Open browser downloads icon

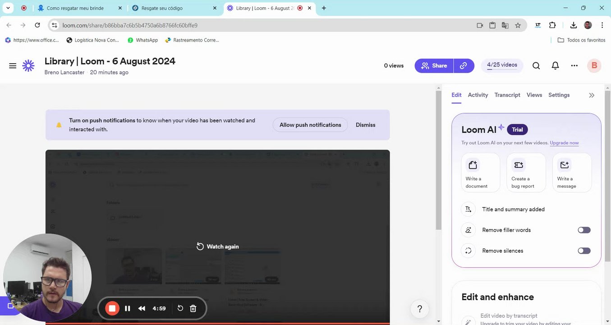point(574,25)
